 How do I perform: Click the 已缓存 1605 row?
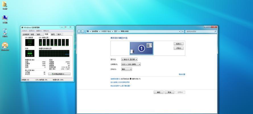tap(35, 64)
